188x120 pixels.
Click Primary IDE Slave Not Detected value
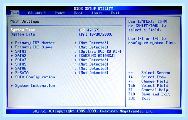(94, 47)
